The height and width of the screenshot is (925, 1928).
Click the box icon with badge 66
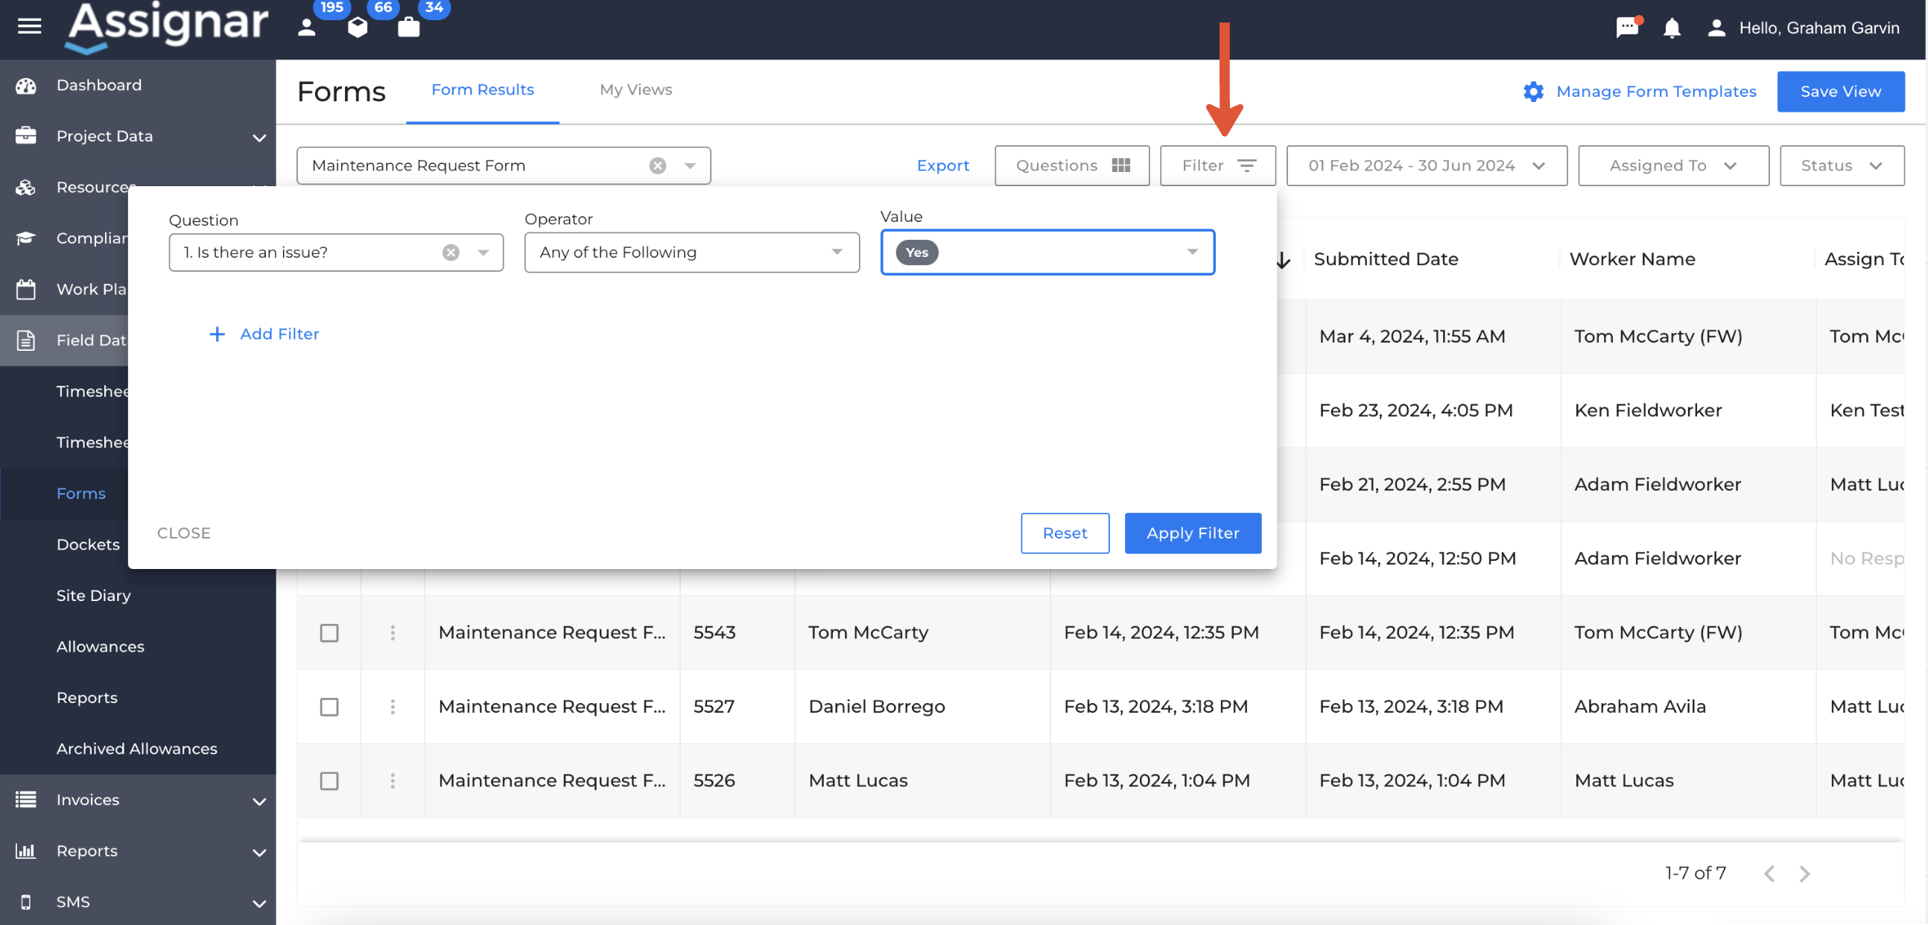(358, 27)
